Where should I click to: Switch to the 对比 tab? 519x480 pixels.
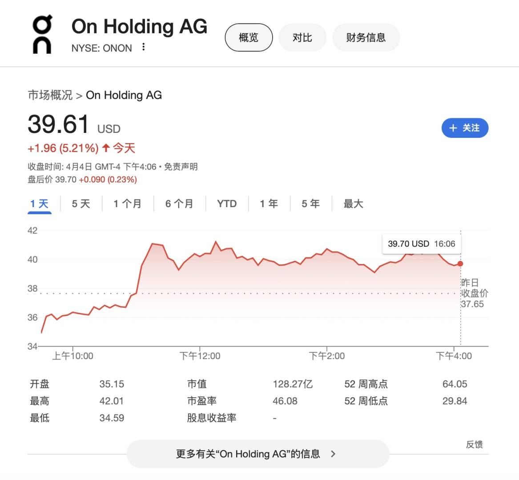pos(302,37)
